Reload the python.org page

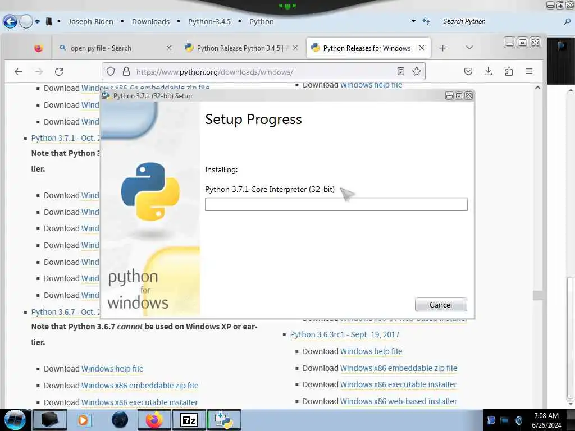59,71
